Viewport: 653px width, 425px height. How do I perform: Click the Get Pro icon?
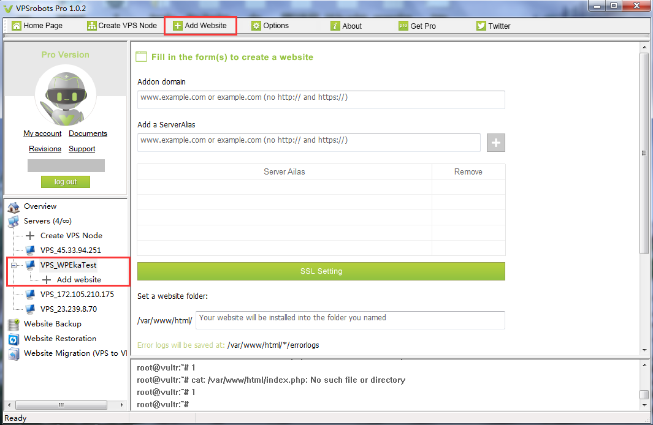click(403, 26)
